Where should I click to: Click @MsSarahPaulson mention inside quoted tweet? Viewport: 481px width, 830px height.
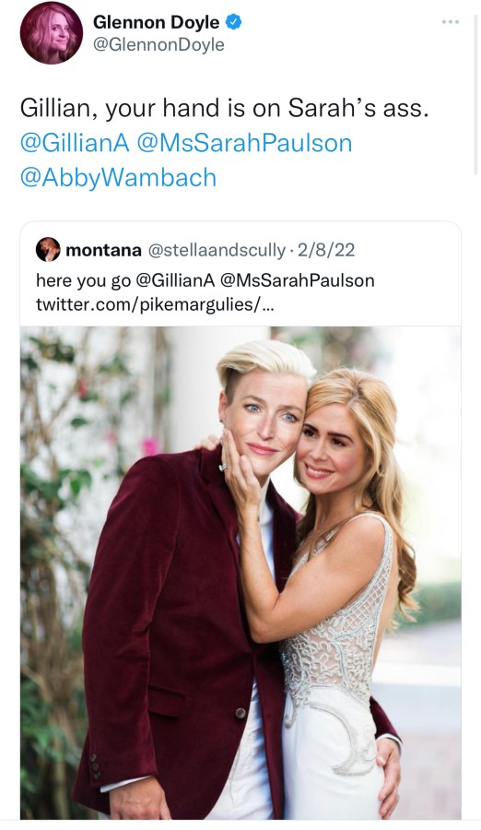pos(297,280)
